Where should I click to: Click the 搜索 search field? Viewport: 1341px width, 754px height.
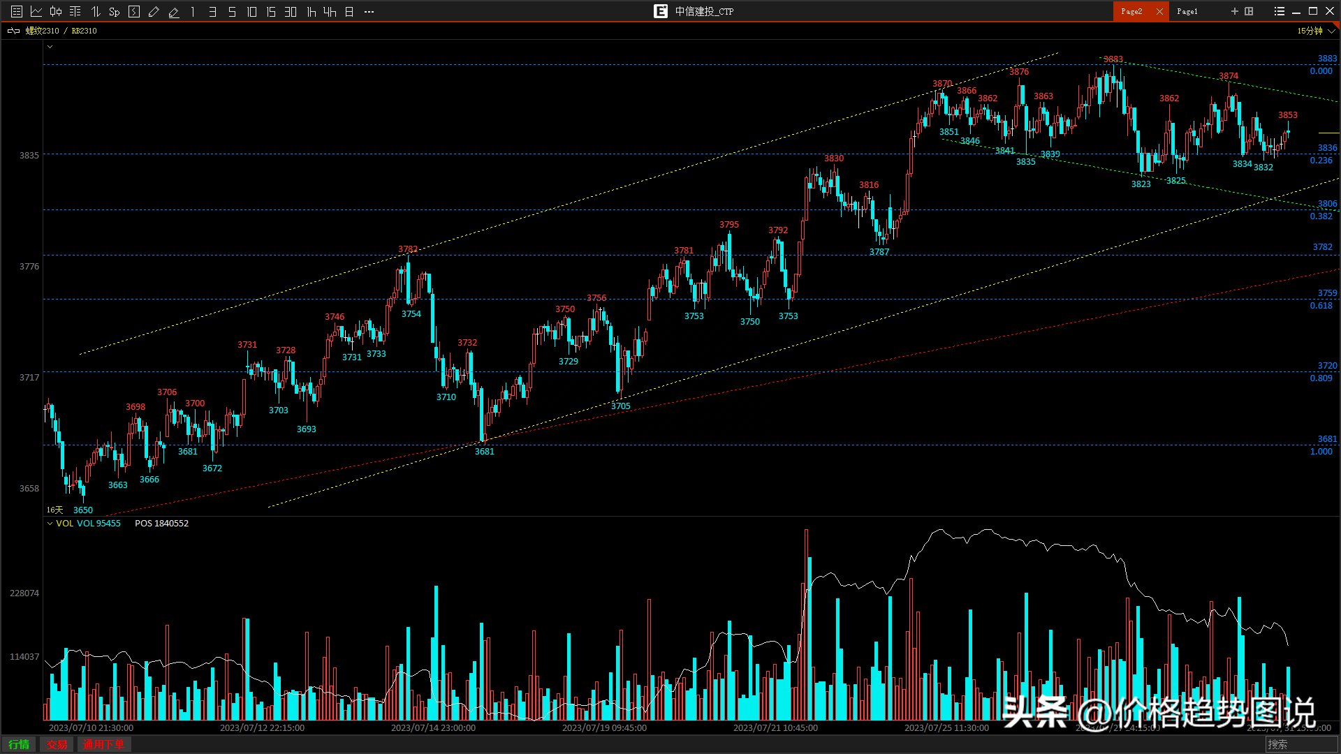click(1300, 744)
